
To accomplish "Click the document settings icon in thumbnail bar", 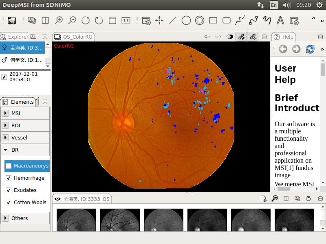I will [x=263, y=198].
